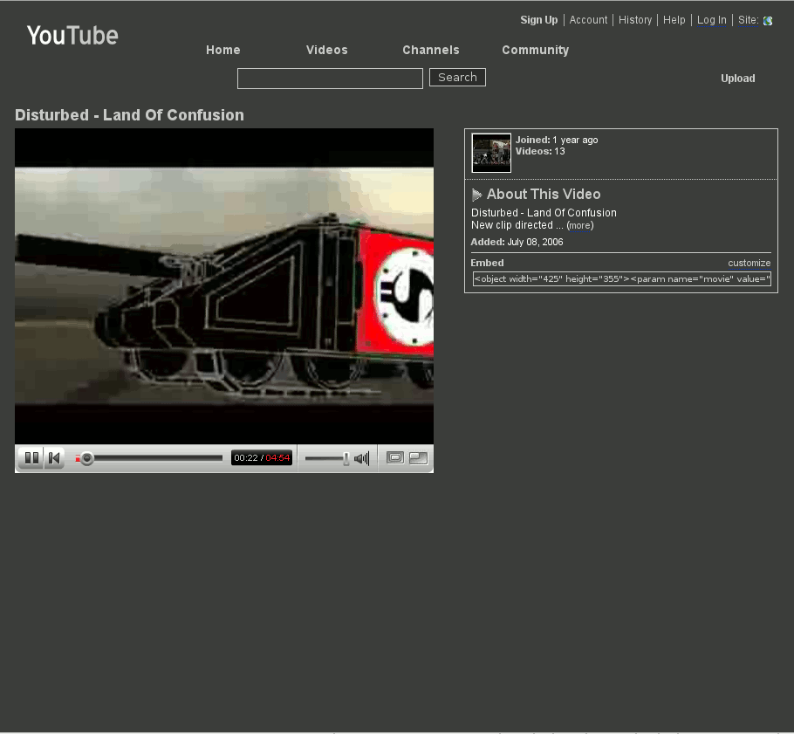The width and height of the screenshot is (794, 734).
Task: Click the Embed label
Action: click(x=487, y=263)
